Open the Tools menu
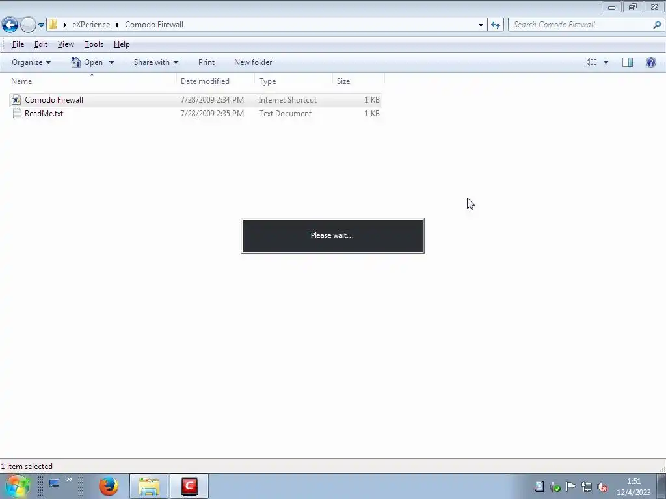The width and height of the screenshot is (666, 499). pos(94,44)
